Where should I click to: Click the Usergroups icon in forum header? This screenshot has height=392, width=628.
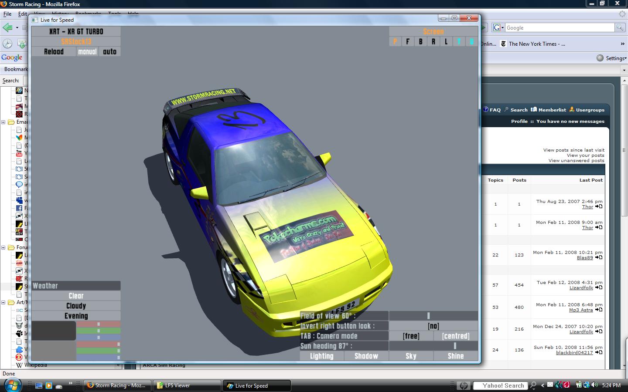(572, 110)
